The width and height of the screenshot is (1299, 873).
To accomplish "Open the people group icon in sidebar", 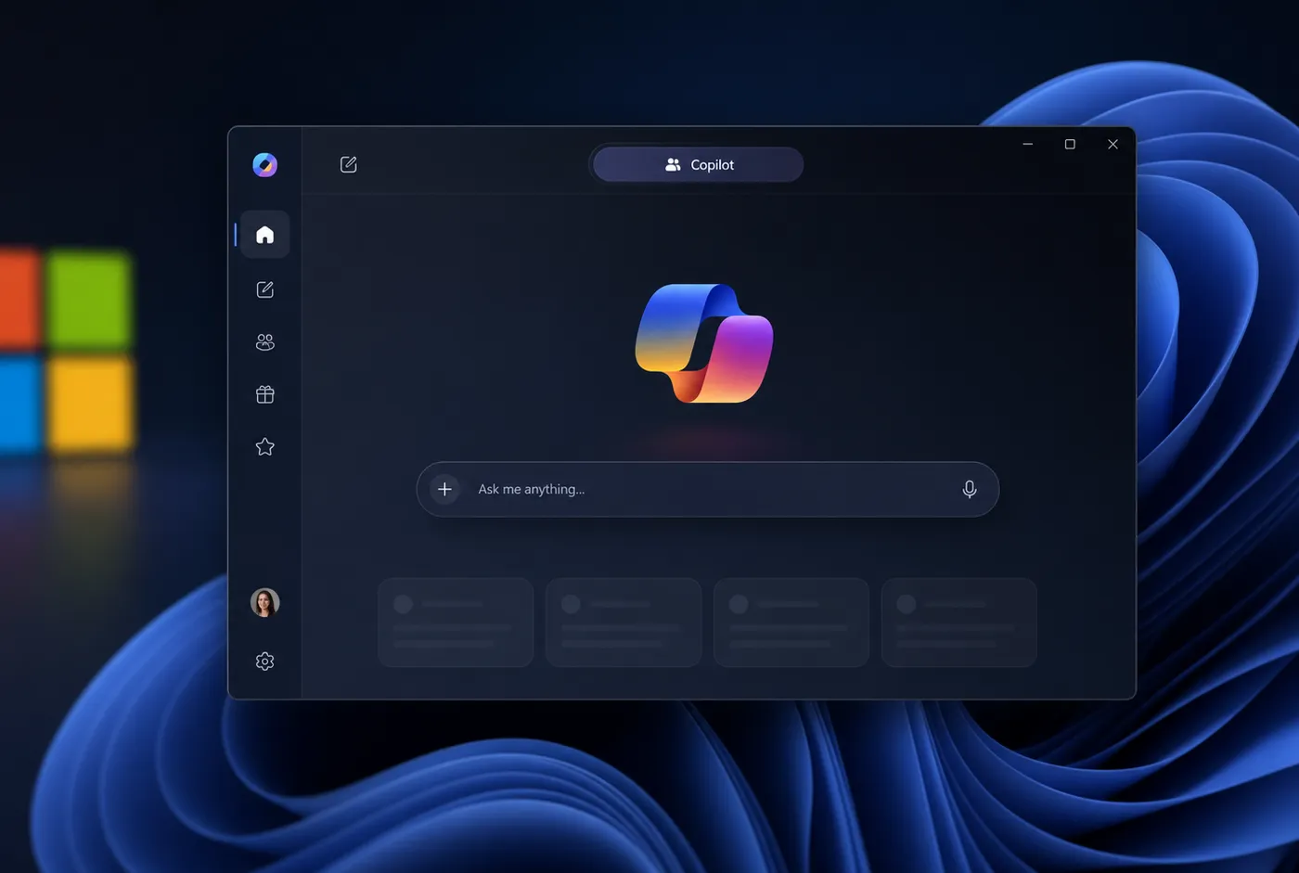I will tap(264, 342).
